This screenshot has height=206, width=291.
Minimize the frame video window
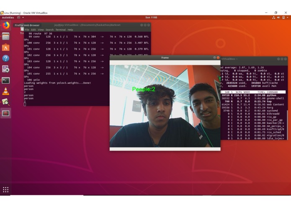(x=214, y=58)
